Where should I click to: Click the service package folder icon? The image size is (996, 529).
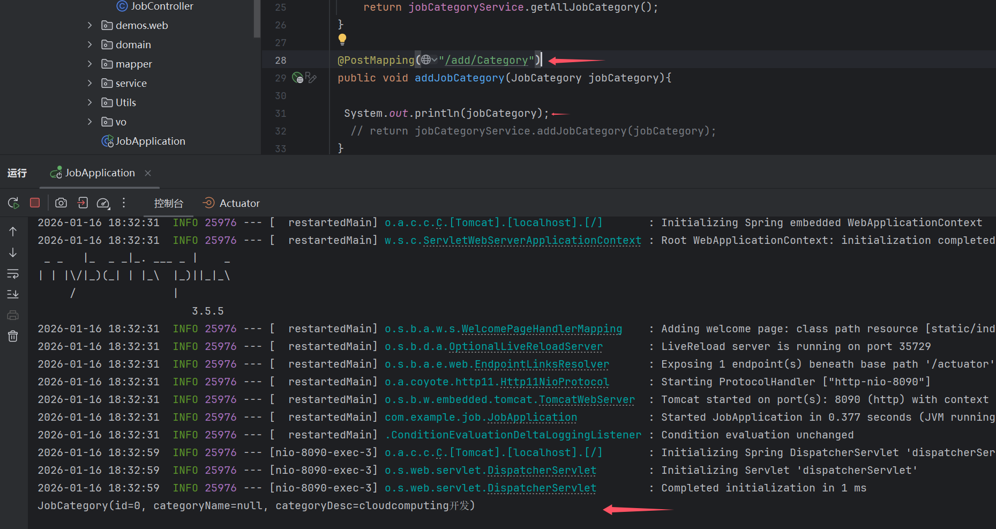click(107, 83)
